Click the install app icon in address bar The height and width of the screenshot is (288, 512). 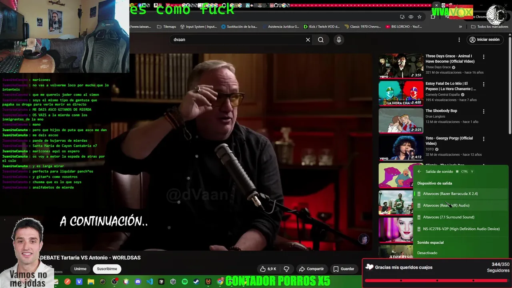point(402,17)
